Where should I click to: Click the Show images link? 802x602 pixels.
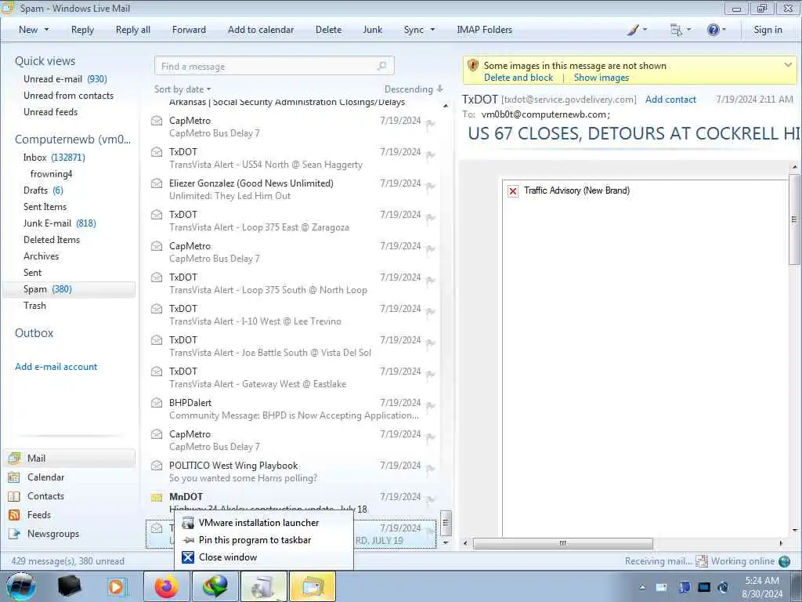click(601, 78)
